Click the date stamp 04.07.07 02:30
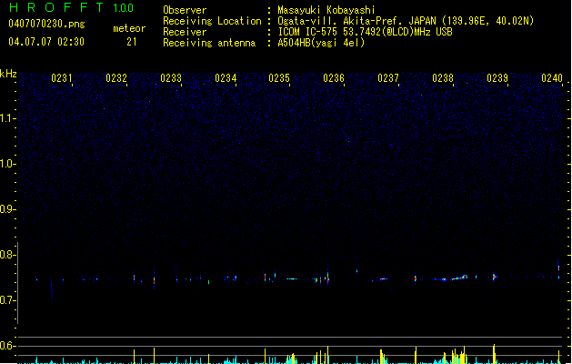Screen dimensions: 572x364 coord(46,42)
